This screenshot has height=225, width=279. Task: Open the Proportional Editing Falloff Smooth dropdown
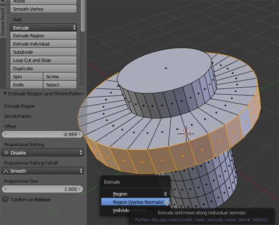click(42, 171)
